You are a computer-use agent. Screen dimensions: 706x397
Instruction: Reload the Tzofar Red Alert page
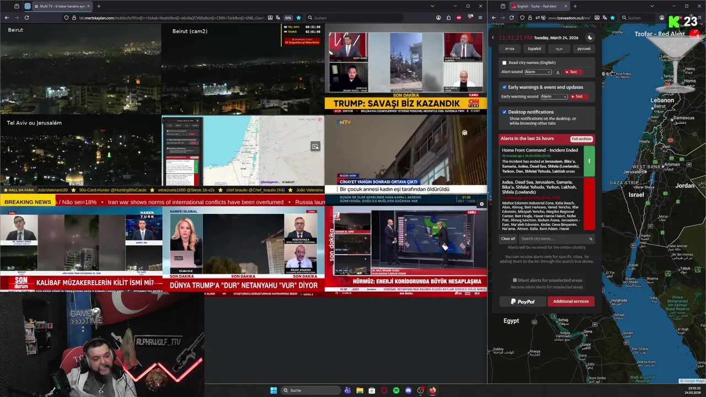click(x=511, y=18)
